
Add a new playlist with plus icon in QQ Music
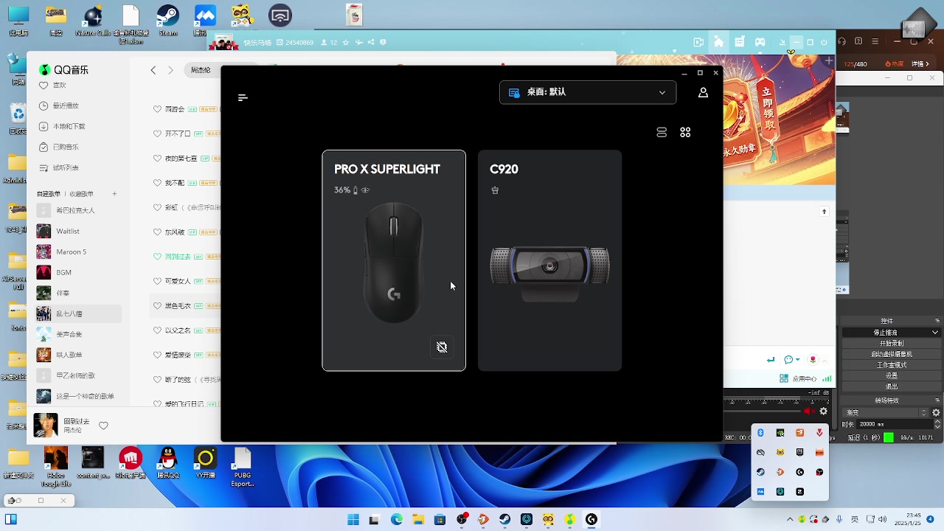pos(114,193)
